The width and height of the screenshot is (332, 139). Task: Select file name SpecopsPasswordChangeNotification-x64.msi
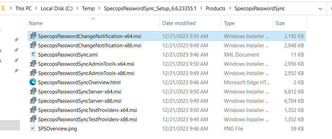[x=90, y=36]
